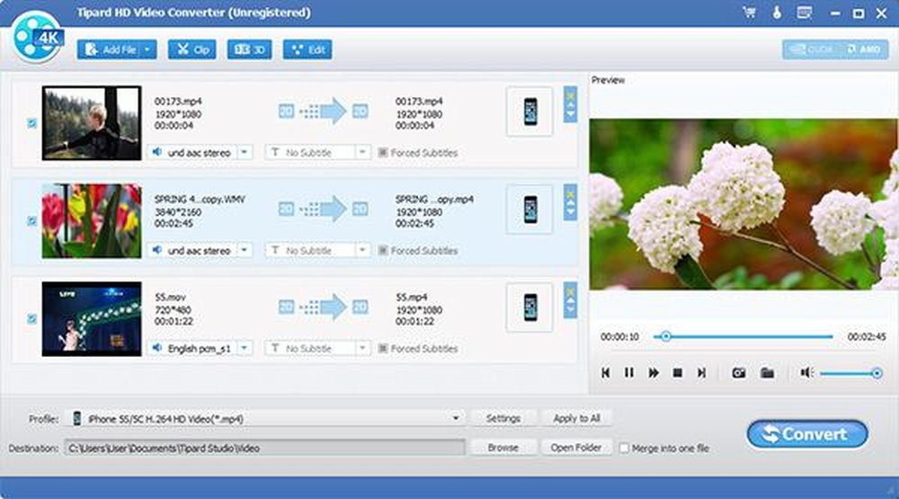Viewport: 899px width, 499px height.
Task: Mute preview with the speaker icon
Action: tap(806, 373)
